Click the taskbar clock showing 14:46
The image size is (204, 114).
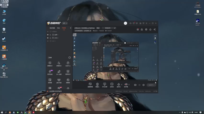click(x=196, y=112)
